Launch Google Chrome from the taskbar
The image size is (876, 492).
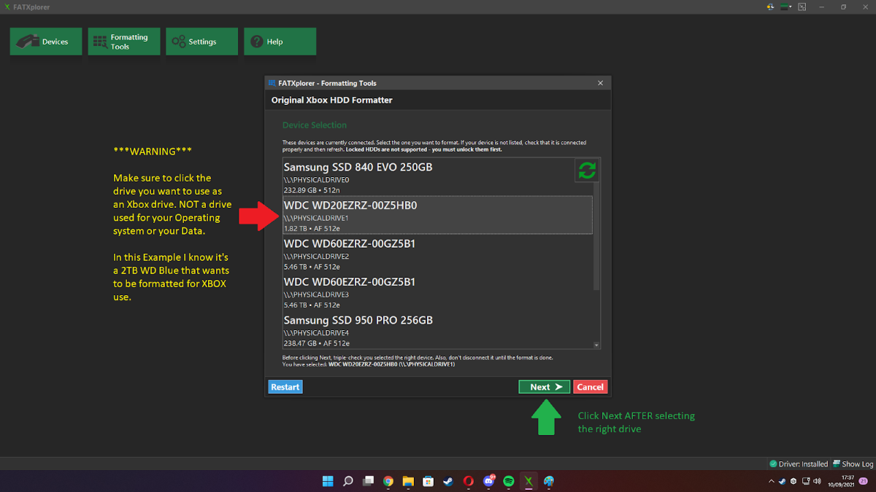[x=388, y=481]
